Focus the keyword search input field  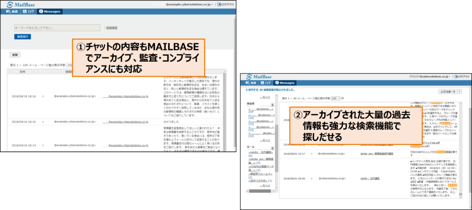[57, 28]
